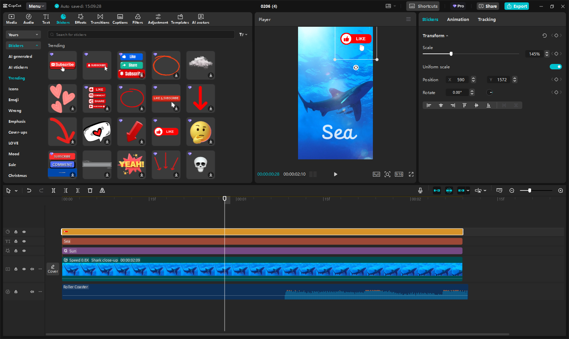The image size is (569, 339).
Task: Reset the Transform settings
Action: [544, 36]
